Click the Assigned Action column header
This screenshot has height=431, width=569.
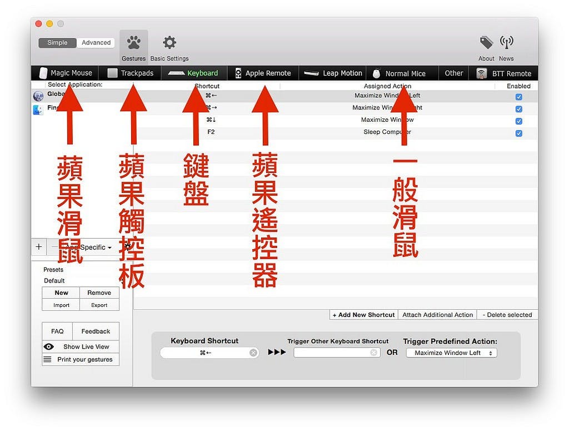[387, 86]
